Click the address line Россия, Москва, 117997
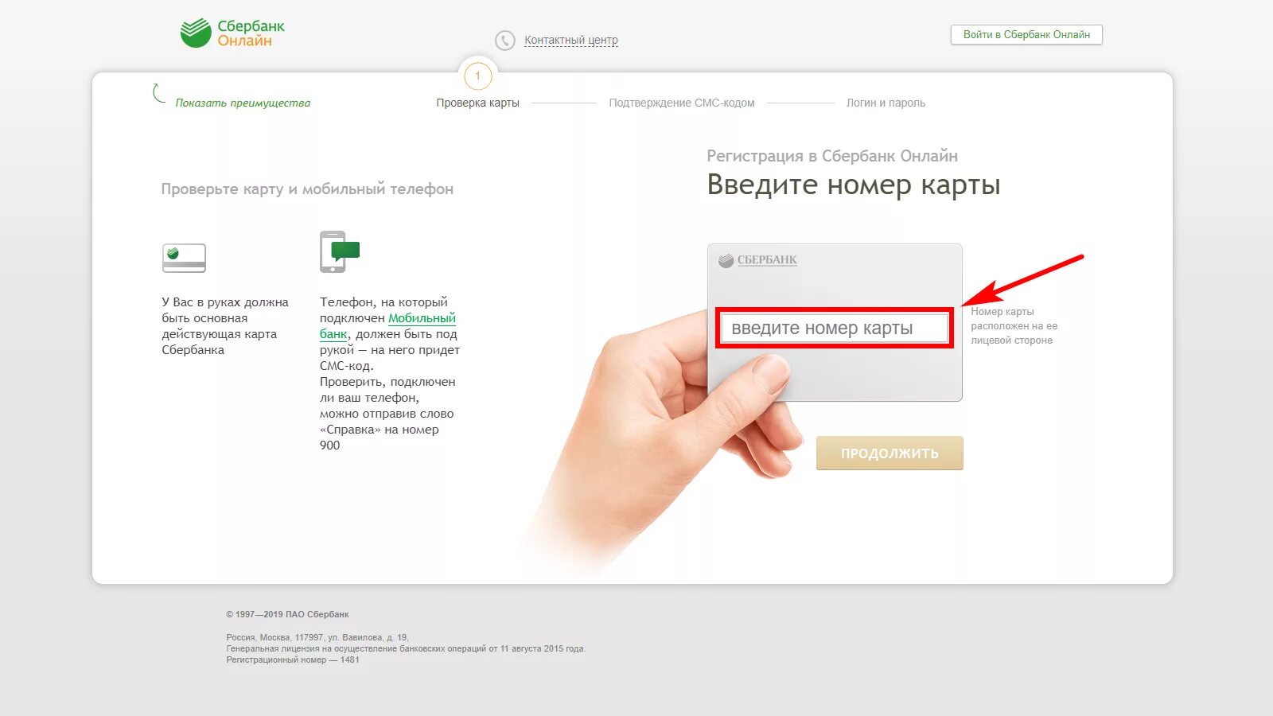Viewport: 1273px width, 716px height. click(x=317, y=637)
